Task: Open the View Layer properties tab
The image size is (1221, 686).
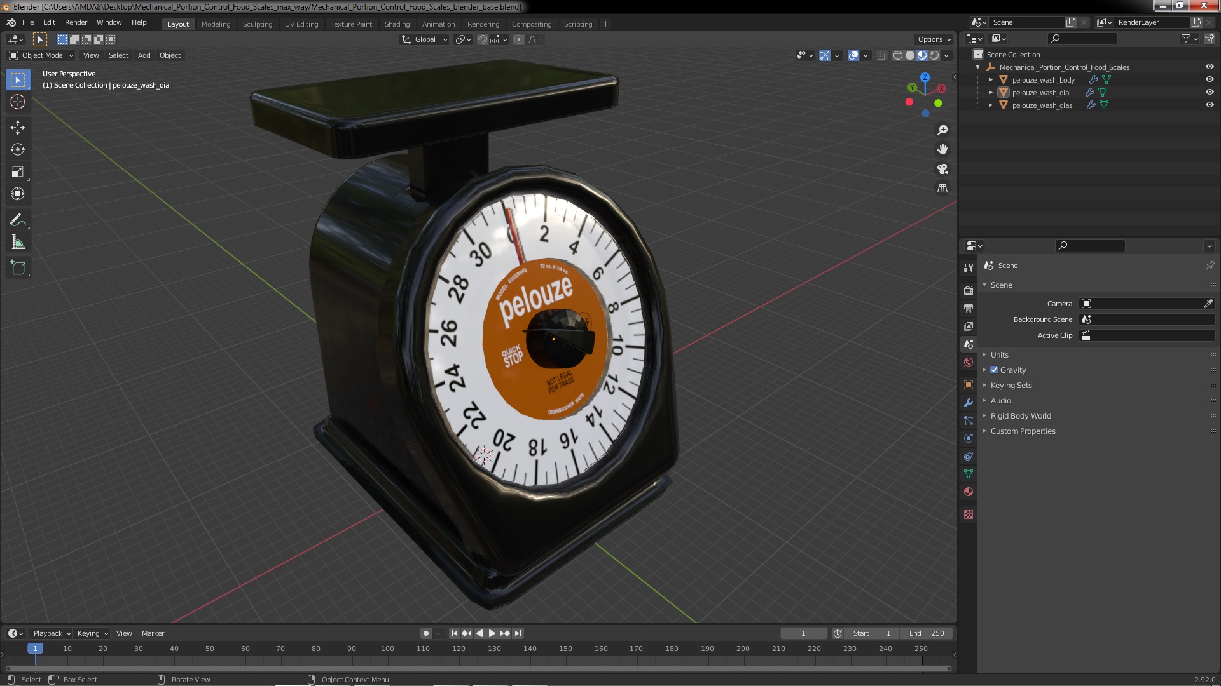Action: 969,326
